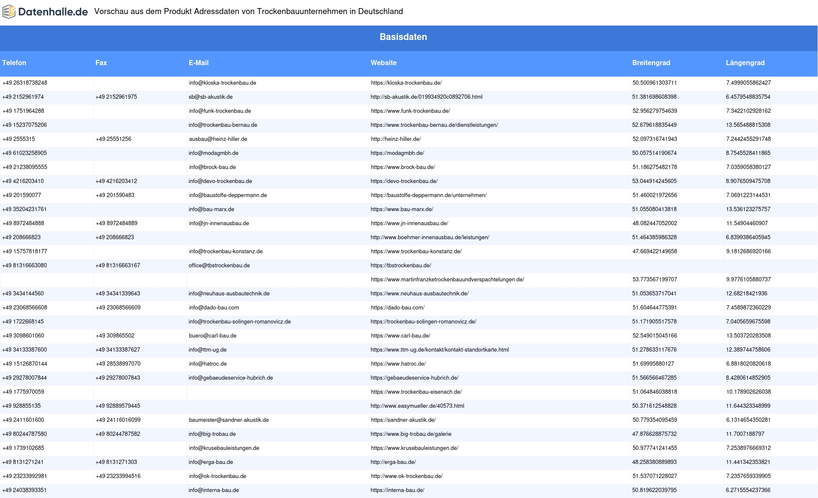Screen dimensions: 818x498
Task: Select fax number +49 92889579445
Action: (118, 406)
